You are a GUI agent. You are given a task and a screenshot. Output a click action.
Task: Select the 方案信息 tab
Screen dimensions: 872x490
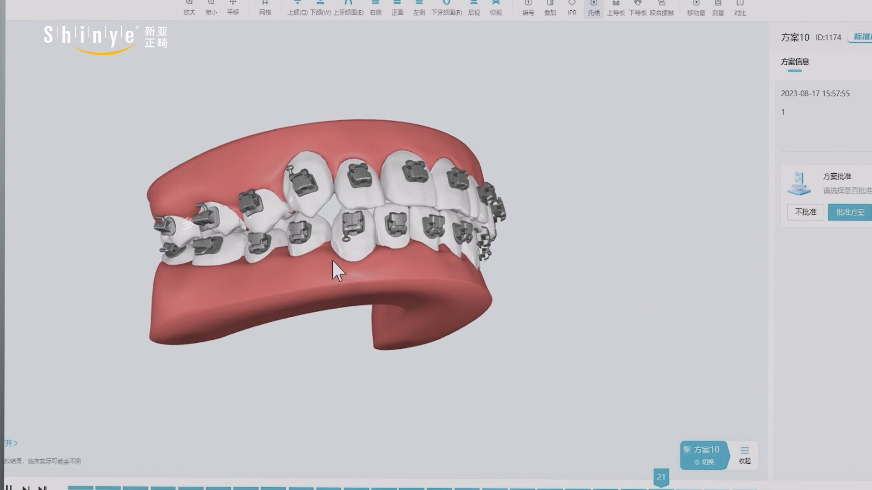coord(795,62)
